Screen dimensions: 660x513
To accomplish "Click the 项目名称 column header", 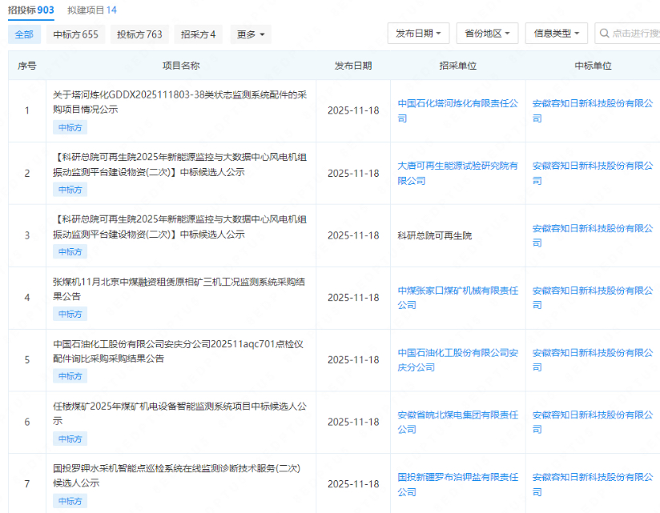I will tap(181, 66).
